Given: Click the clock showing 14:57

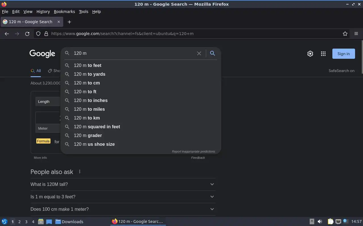Looking at the screenshot, I should tap(356, 221).
